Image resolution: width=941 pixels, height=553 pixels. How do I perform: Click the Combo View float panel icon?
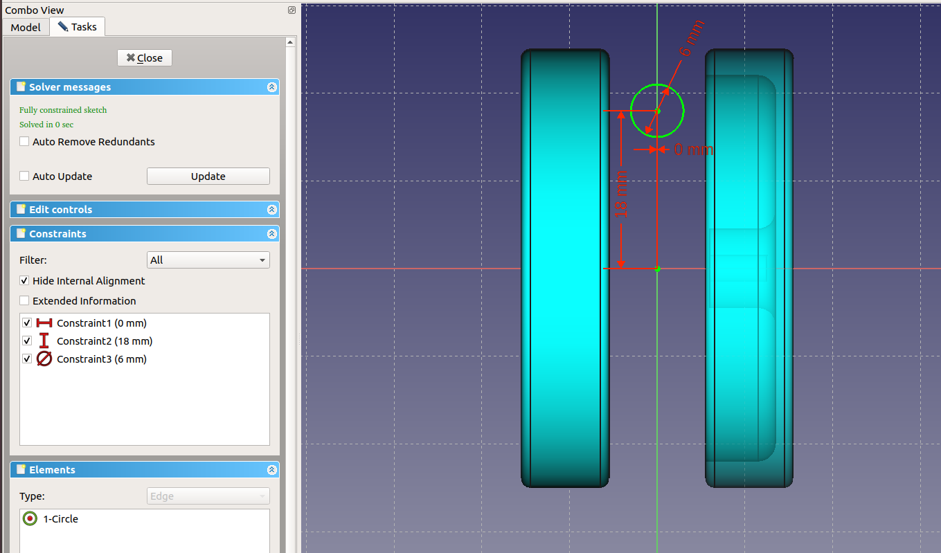coord(292,10)
